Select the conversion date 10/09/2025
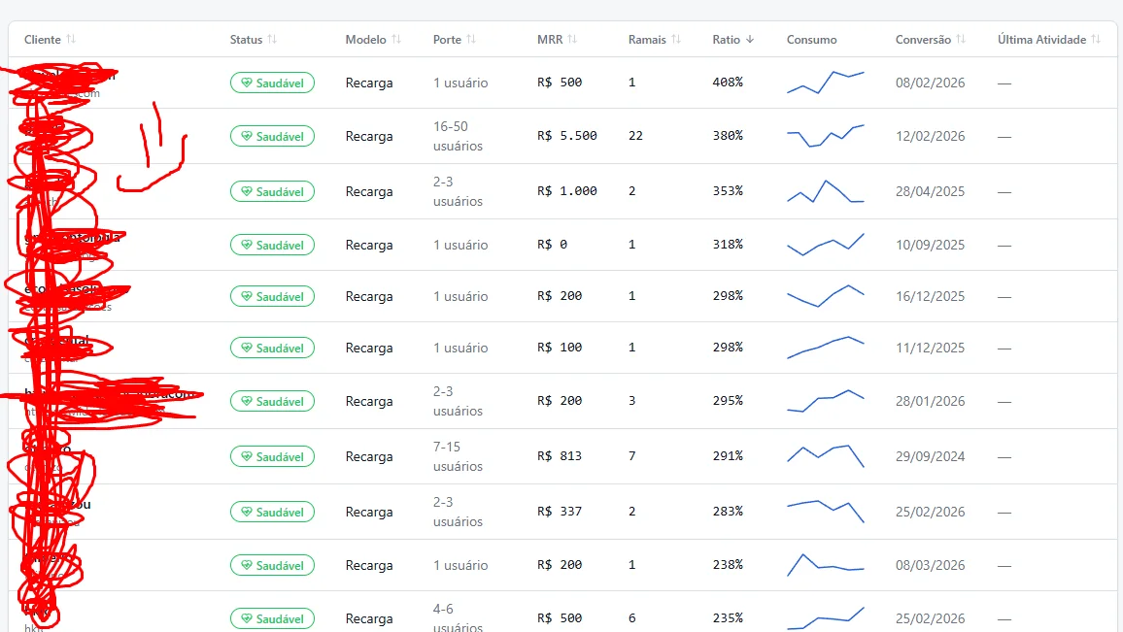The image size is (1123, 632). click(930, 244)
